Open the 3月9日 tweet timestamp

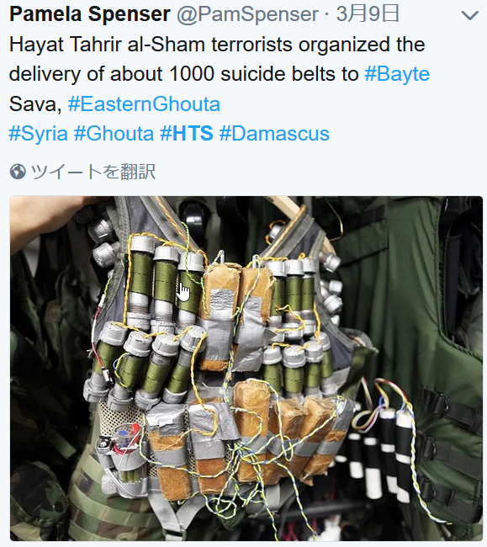[368, 14]
